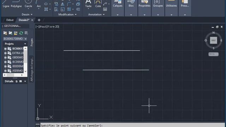226x127 pixels.
Task: Refresh the project manager list
Action: coord(21,33)
